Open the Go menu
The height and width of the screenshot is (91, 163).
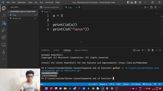[x=36, y=2]
